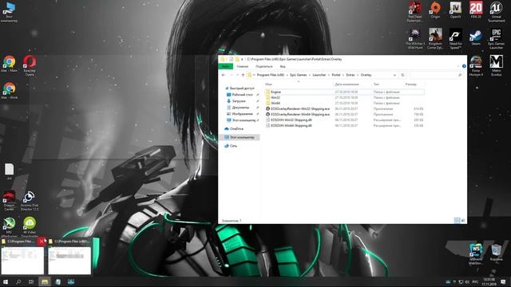Select the Acronis Disk Director desktop icon
The width and height of the screenshot is (511, 287).
click(x=30, y=201)
